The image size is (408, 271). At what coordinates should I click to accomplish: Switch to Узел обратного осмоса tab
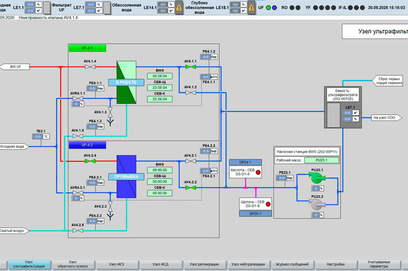(73, 264)
